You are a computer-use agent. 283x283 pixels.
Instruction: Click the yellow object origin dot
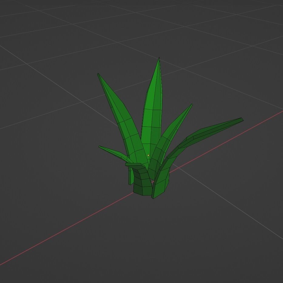coord(148,155)
